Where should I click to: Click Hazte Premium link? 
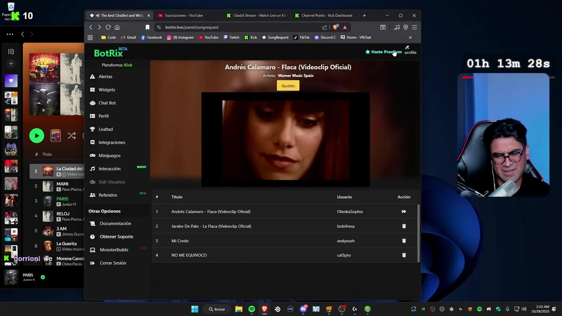(x=383, y=52)
